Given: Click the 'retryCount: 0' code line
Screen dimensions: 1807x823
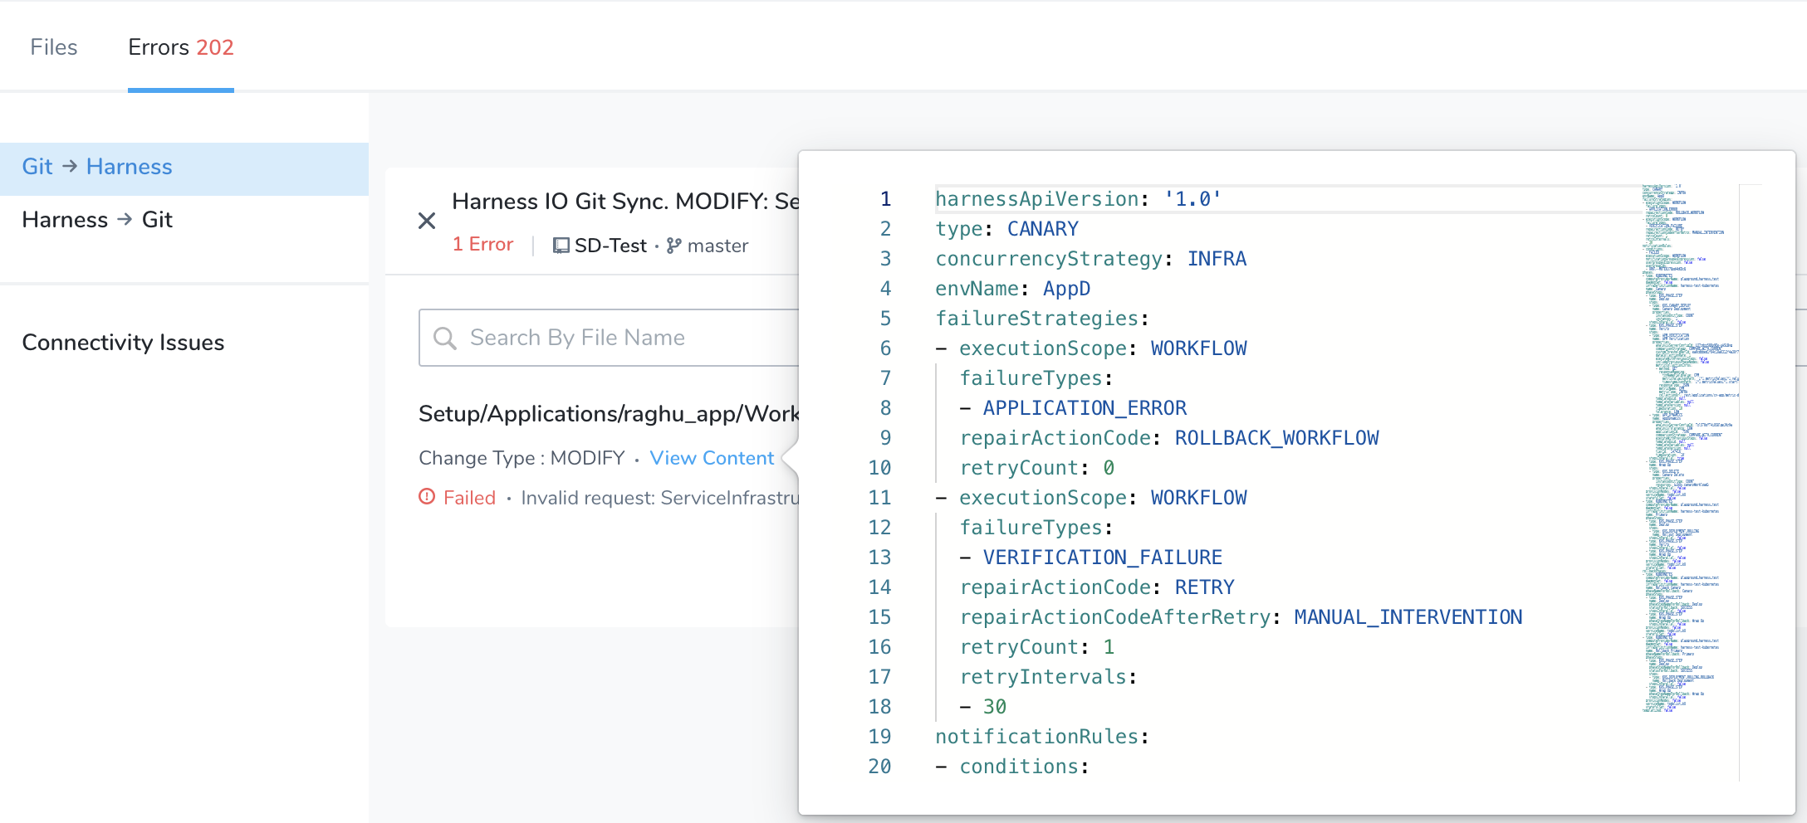Looking at the screenshot, I should tap(1037, 468).
